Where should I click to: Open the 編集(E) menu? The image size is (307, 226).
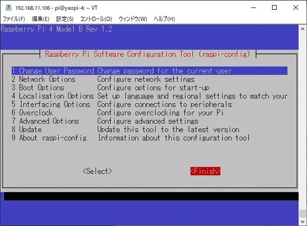40,19
